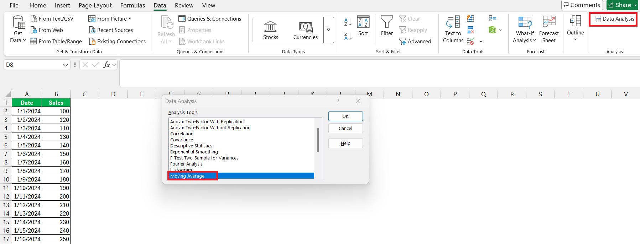Viewport: 640px width, 244px height.
Task: Open the File menu
Action: [14, 5]
